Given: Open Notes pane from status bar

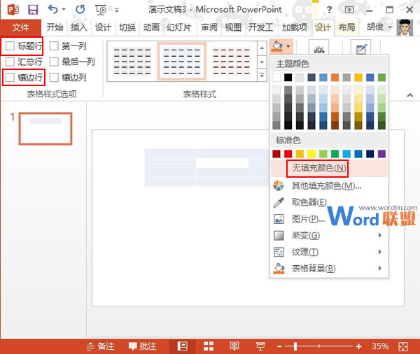Looking at the screenshot, I should (101, 346).
